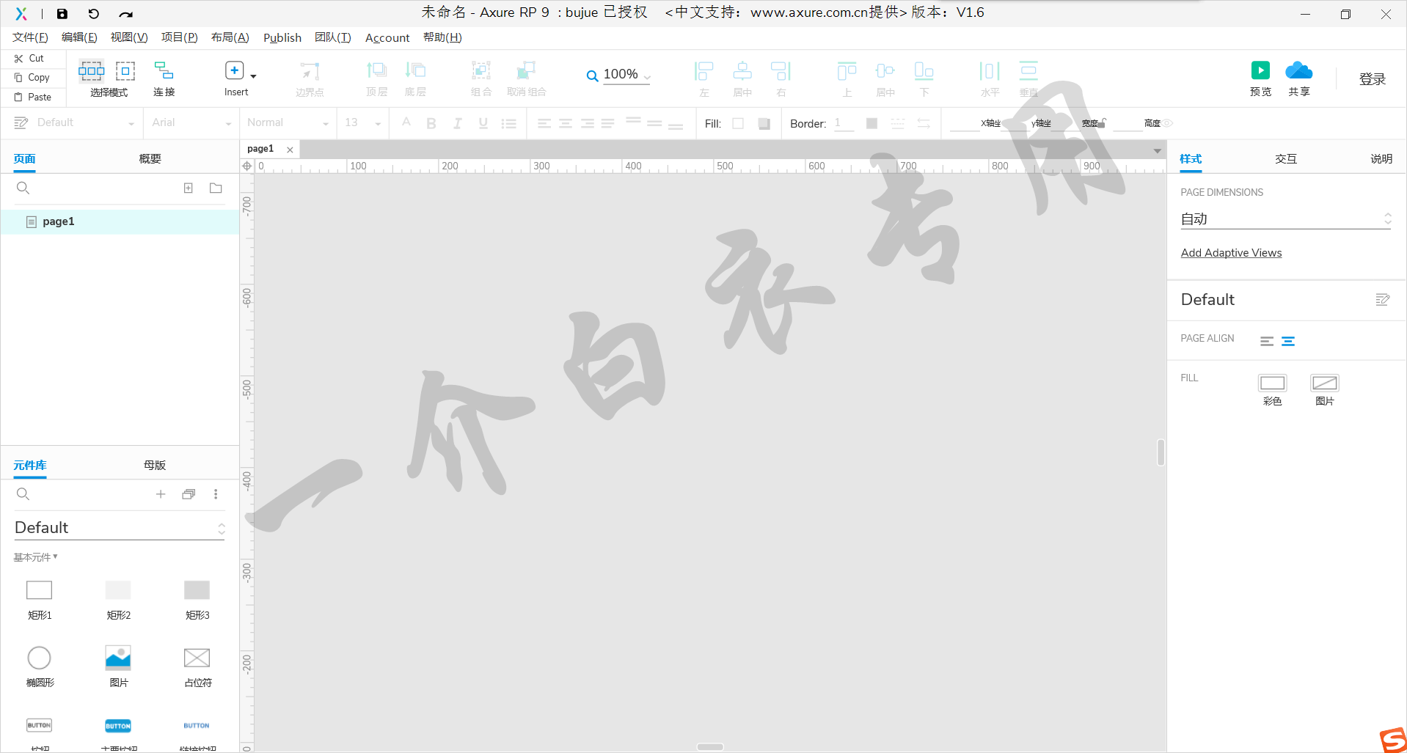The height and width of the screenshot is (753, 1407).
Task: Click the search icon in 元件库 panel
Action: (x=23, y=494)
